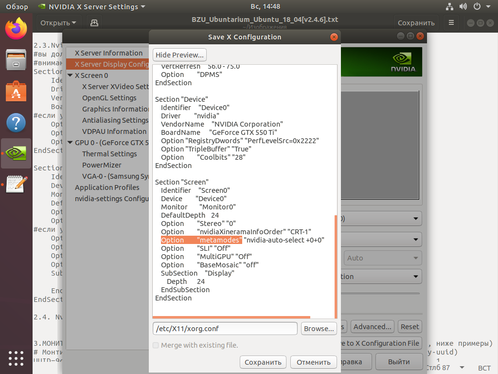Select NVIDIA settings dock icon
Viewport: 498px width, 374px height.
point(16,153)
